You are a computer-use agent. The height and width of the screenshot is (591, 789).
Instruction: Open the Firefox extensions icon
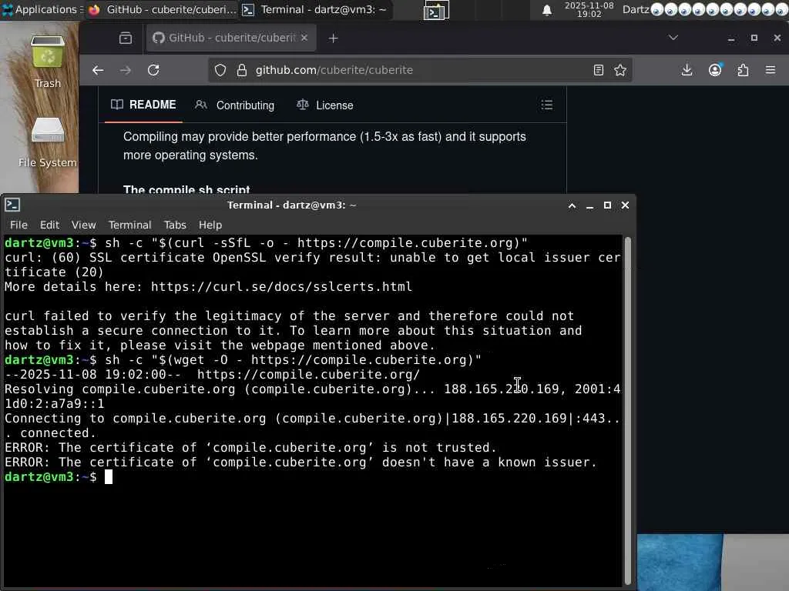743,70
